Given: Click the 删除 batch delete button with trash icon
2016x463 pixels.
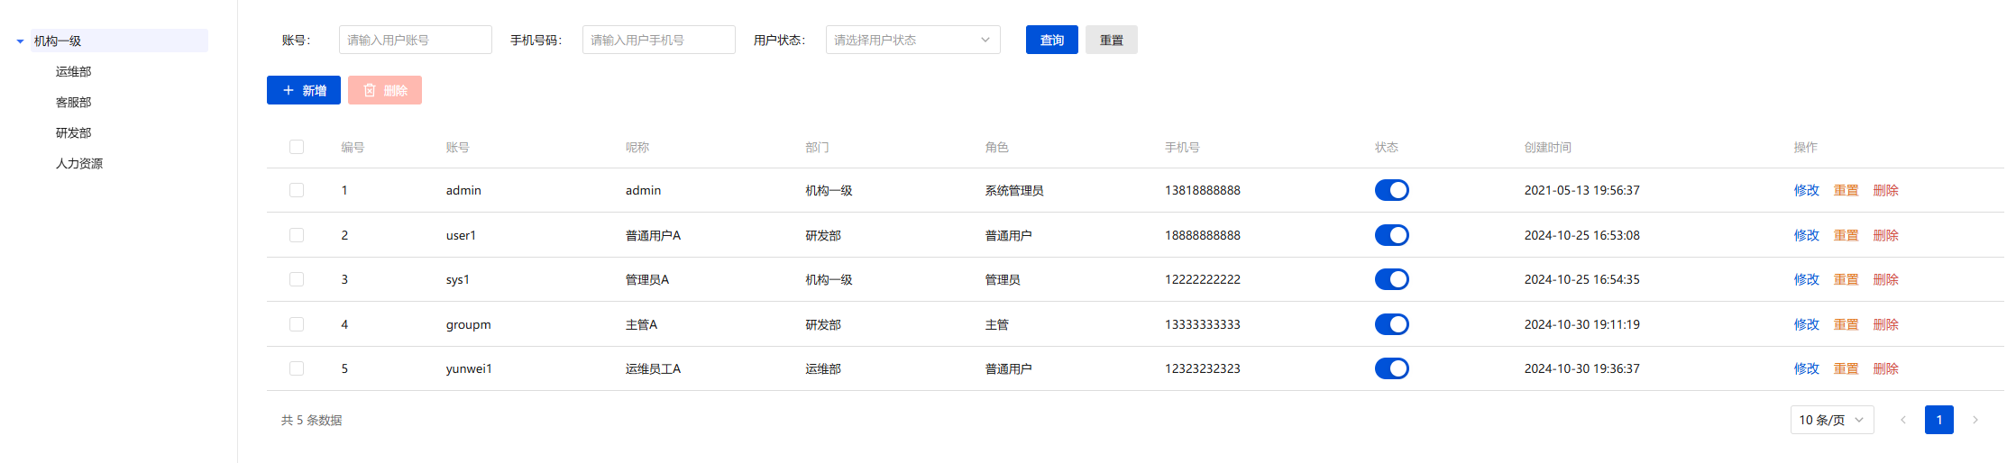Looking at the screenshot, I should pos(385,90).
